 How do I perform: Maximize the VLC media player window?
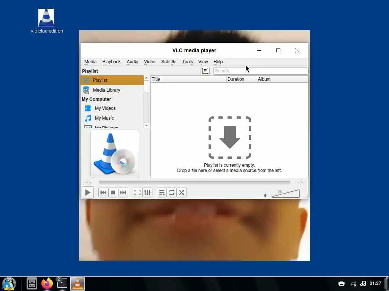[278, 50]
